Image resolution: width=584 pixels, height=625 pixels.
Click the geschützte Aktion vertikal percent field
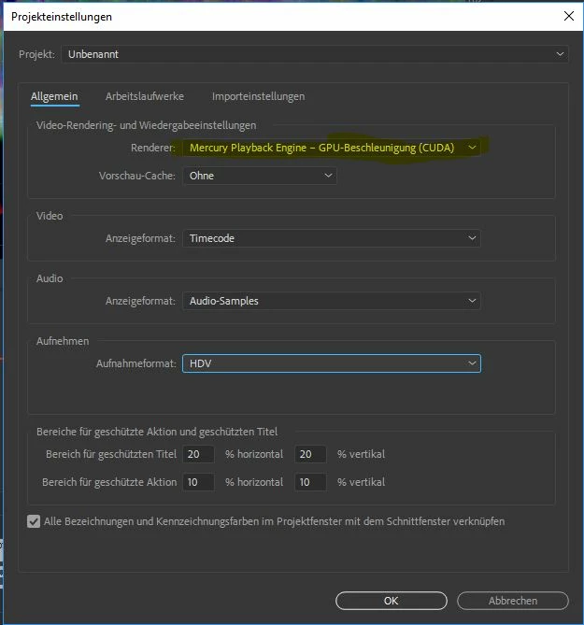[x=310, y=482]
